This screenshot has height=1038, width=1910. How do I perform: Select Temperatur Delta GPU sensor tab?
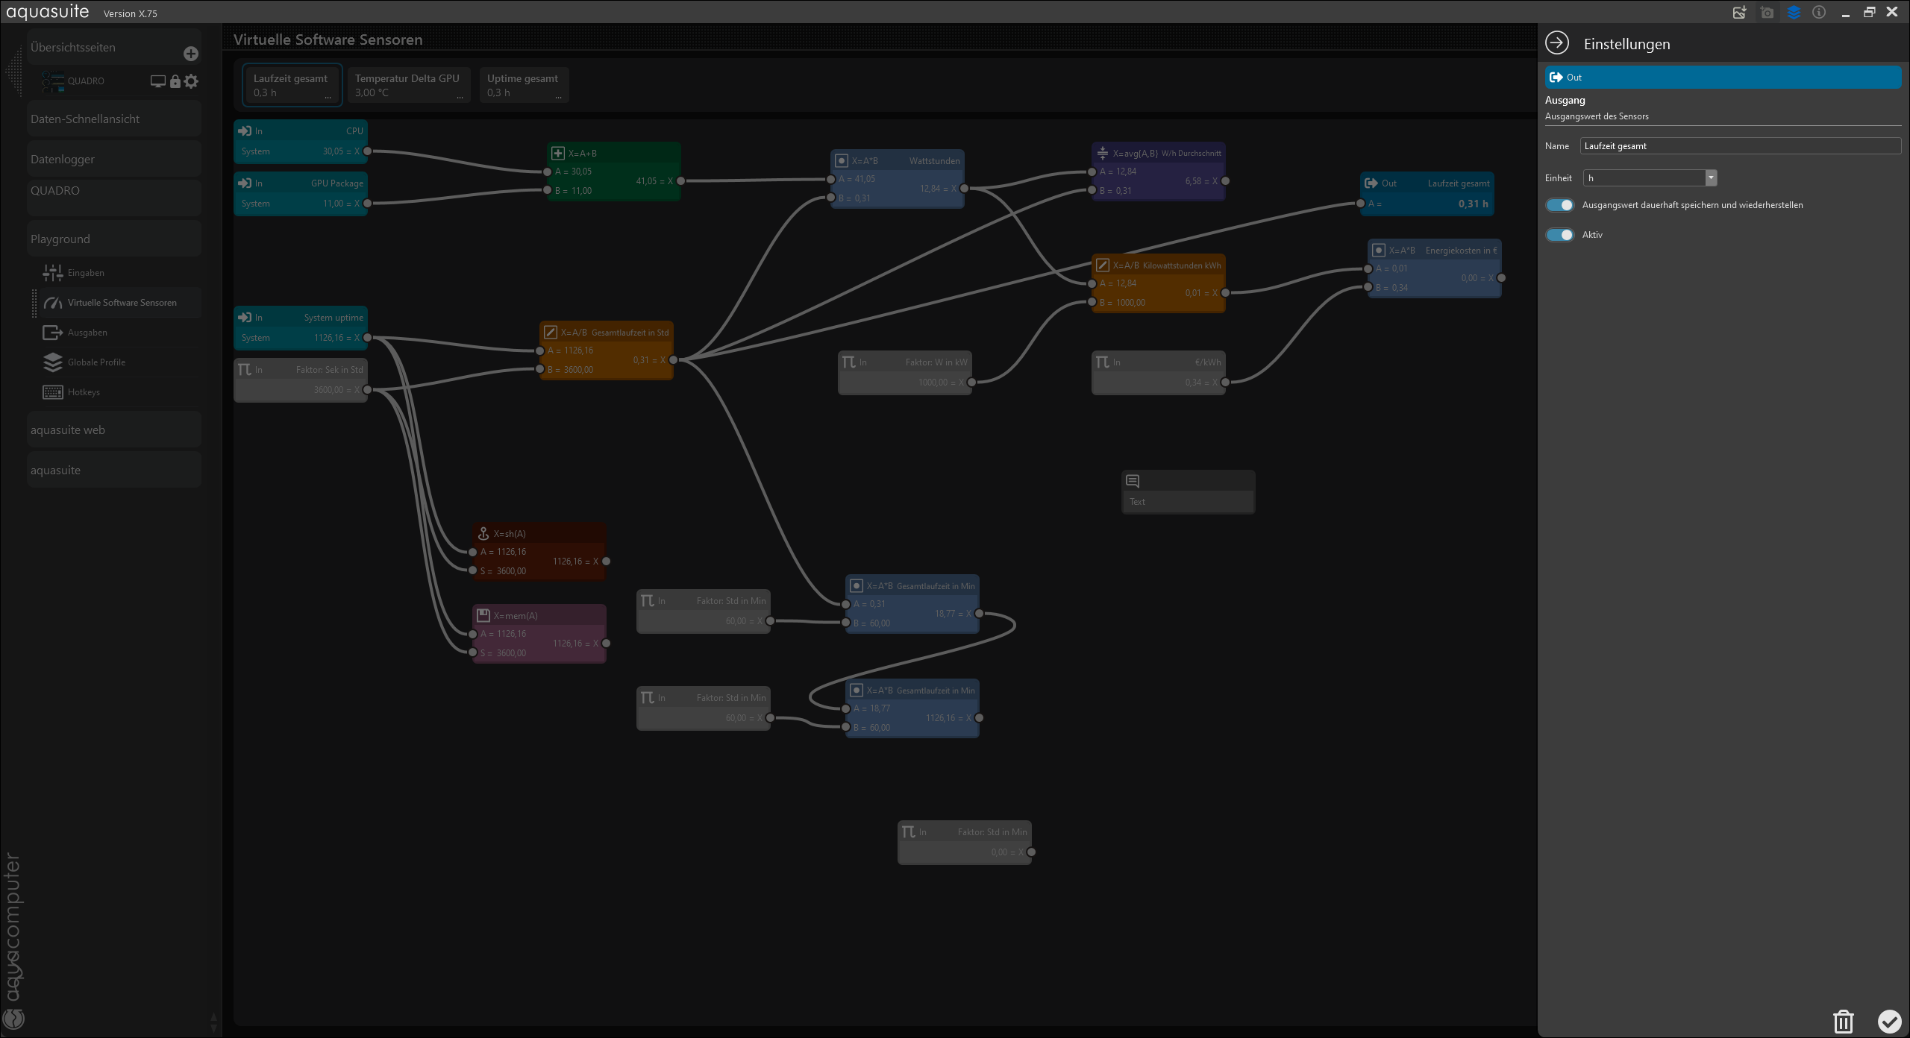(408, 85)
